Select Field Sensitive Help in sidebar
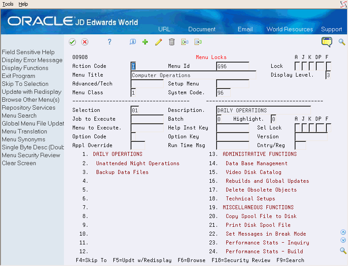The width and height of the screenshot is (348, 266). click(28, 52)
